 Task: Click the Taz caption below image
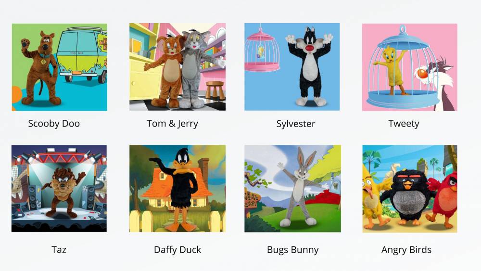tap(59, 249)
